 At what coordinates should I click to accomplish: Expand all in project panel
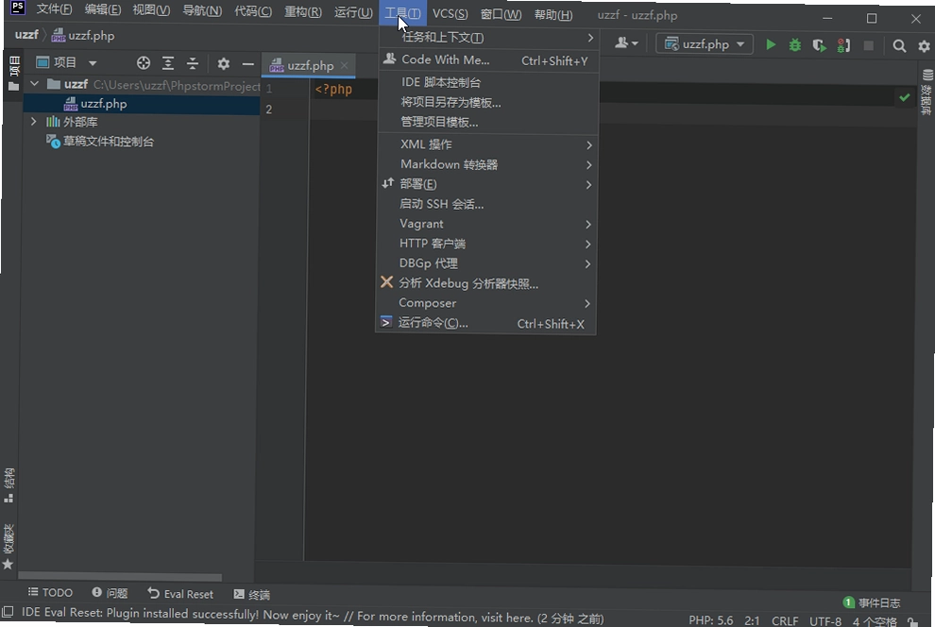168,63
